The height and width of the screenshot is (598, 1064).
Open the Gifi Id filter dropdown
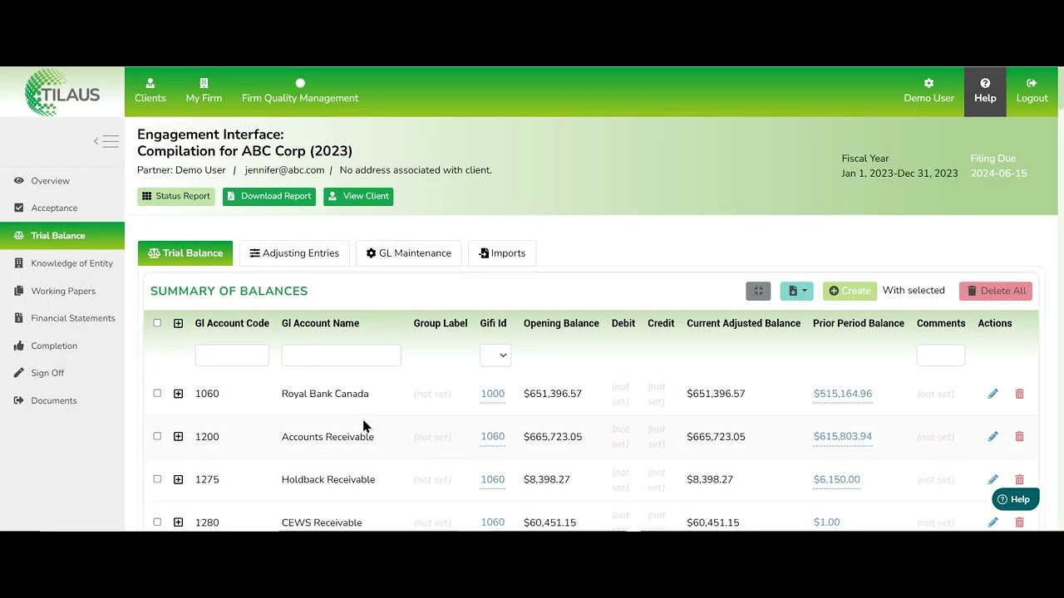coord(495,355)
